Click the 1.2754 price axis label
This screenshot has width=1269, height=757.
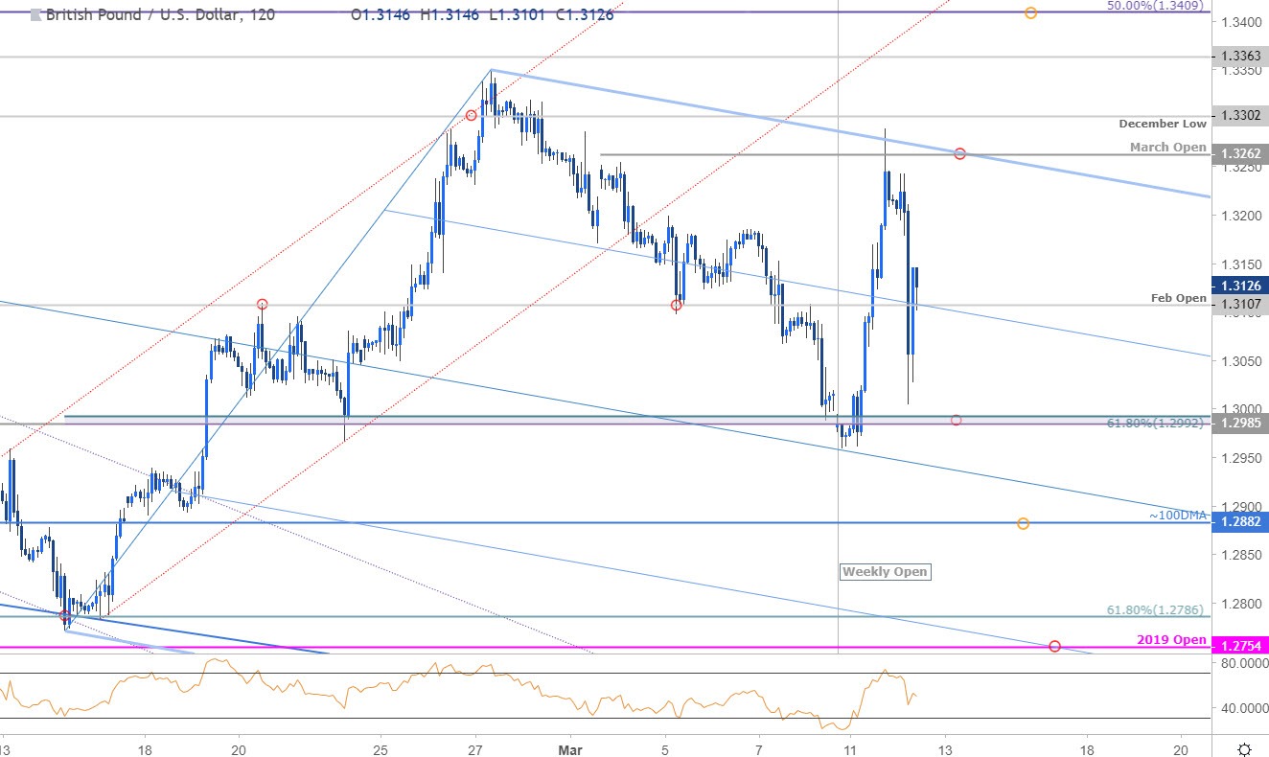[x=1239, y=646]
